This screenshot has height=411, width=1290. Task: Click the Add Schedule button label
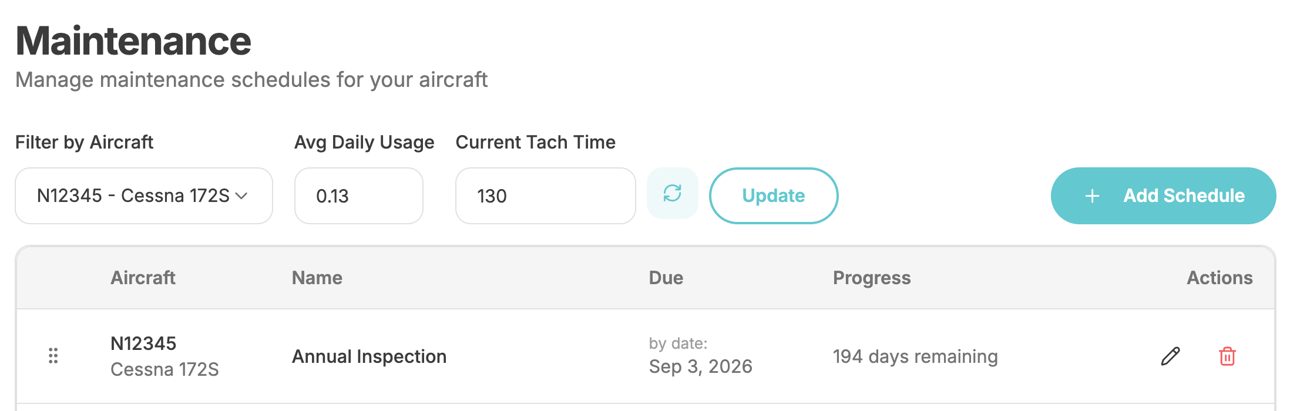tap(1184, 196)
